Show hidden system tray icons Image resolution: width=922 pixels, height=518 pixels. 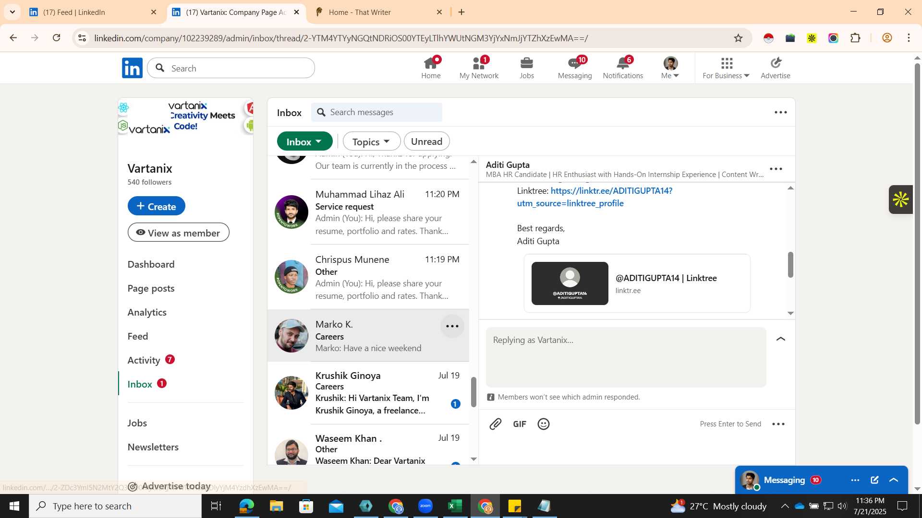tap(785, 506)
